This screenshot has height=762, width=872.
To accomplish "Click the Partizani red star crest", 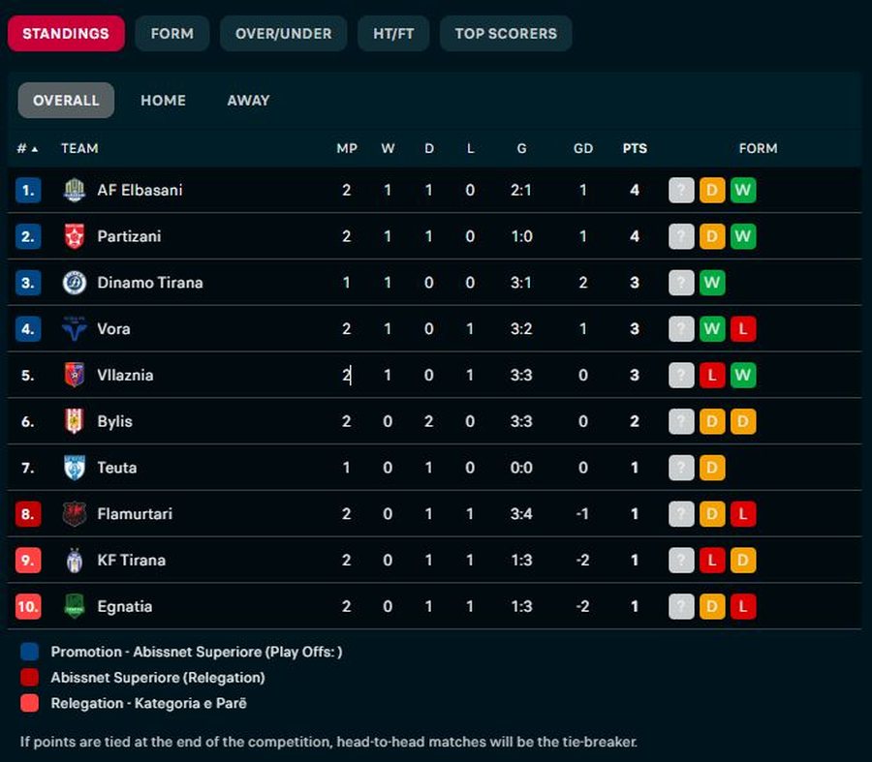I will point(75,236).
